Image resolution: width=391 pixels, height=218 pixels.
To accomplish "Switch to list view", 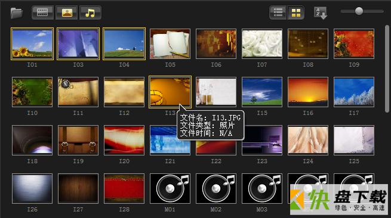I will (278, 13).
